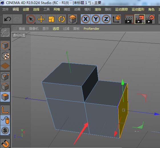Toggle the Tweak mode mouse icon
160x148 pixels.
(5, 120)
